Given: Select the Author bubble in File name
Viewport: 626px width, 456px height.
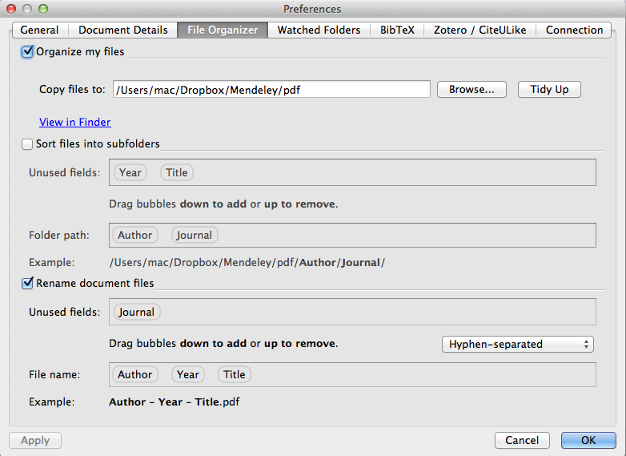Looking at the screenshot, I should pos(134,374).
